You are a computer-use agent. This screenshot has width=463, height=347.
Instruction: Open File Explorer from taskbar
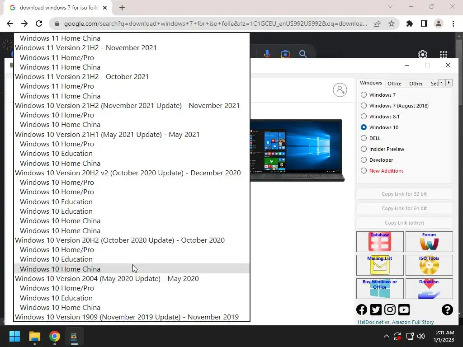pos(34,336)
